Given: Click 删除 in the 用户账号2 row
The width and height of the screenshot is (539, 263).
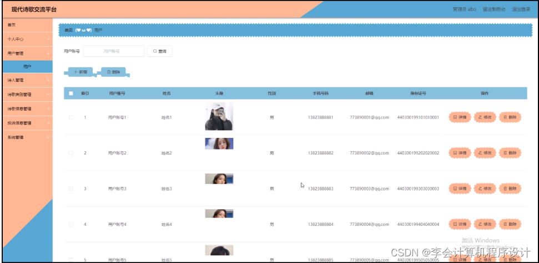Looking at the screenshot, I should 510,153.
